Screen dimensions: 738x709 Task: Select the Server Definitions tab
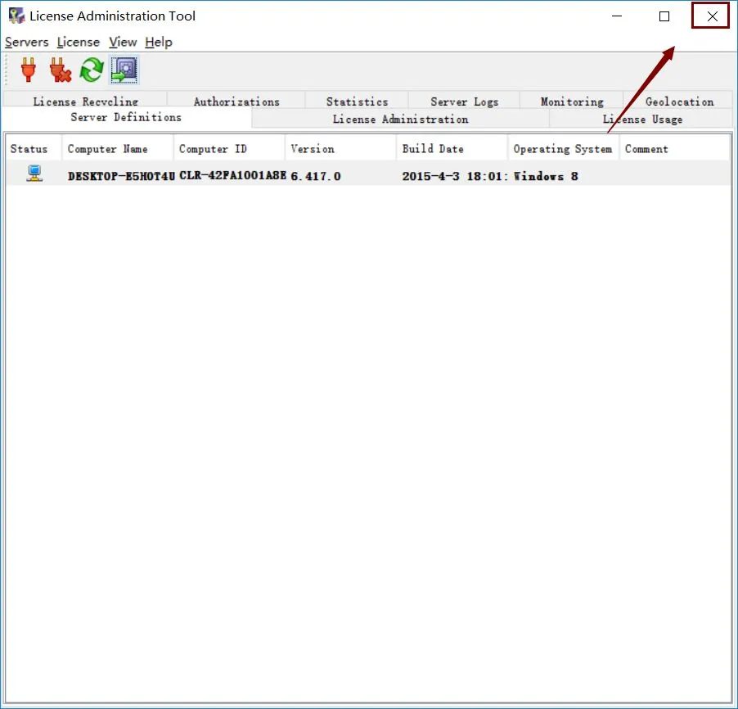(x=126, y=117)
